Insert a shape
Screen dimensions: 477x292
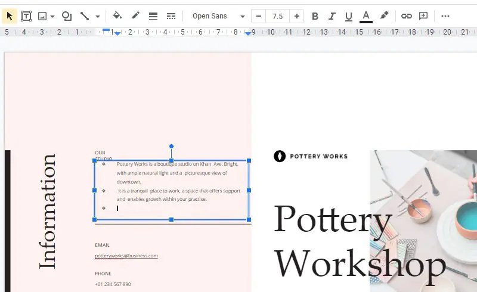click(67, 16)
